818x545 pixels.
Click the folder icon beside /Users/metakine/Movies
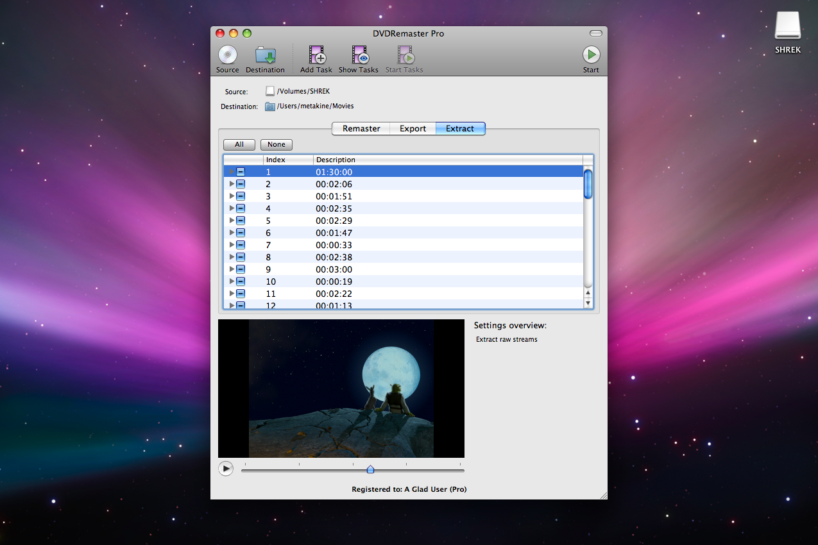tap(270, 106)
